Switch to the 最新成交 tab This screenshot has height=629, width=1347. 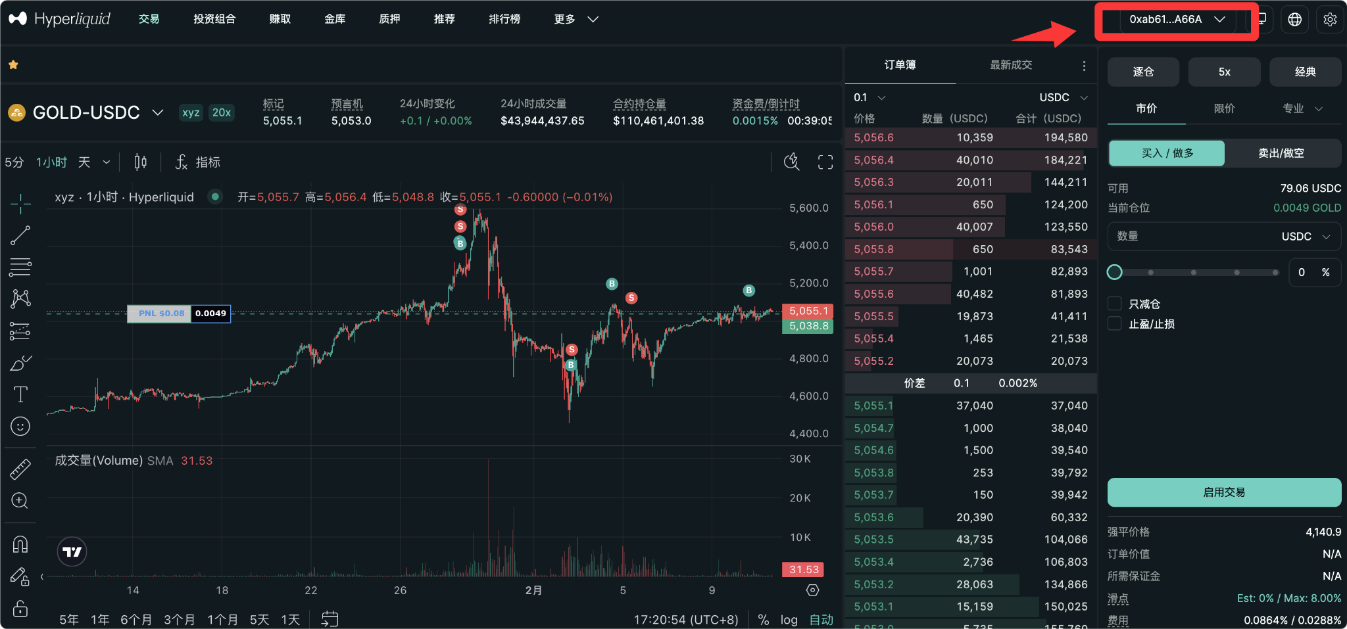tap(1010, 65)
